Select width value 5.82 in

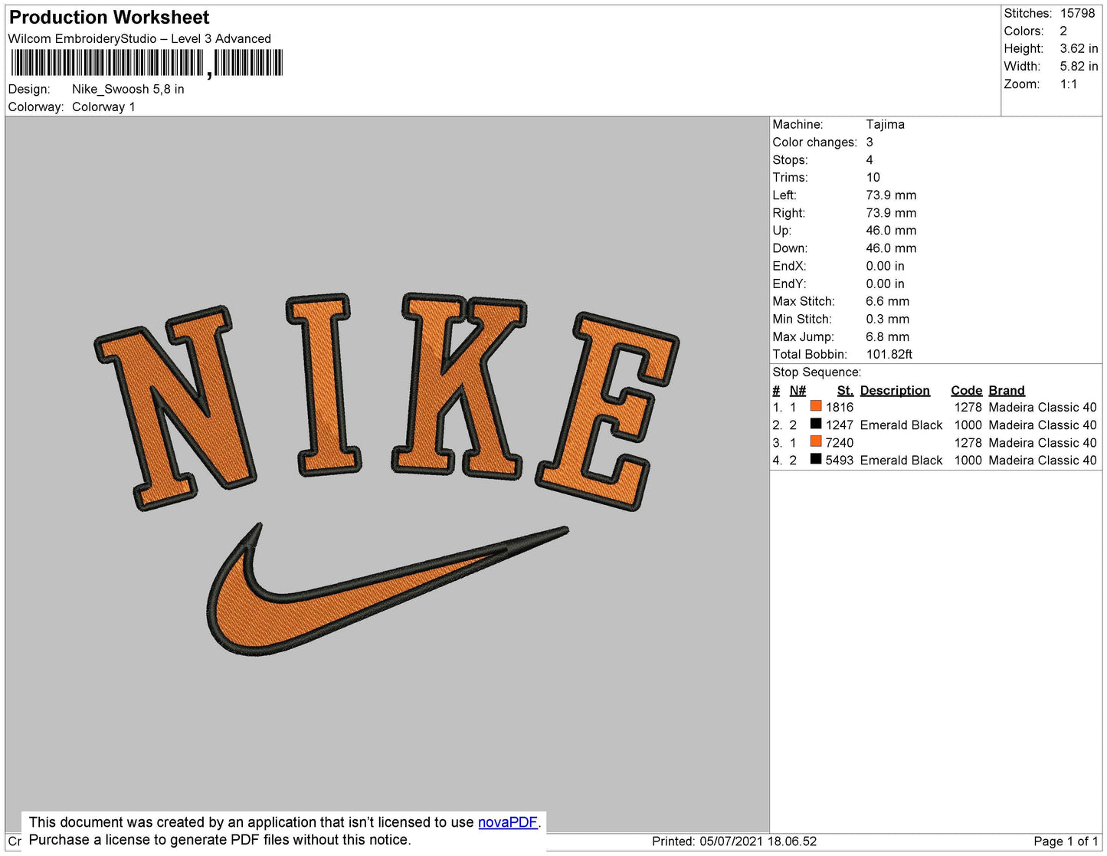(1079, 67)
